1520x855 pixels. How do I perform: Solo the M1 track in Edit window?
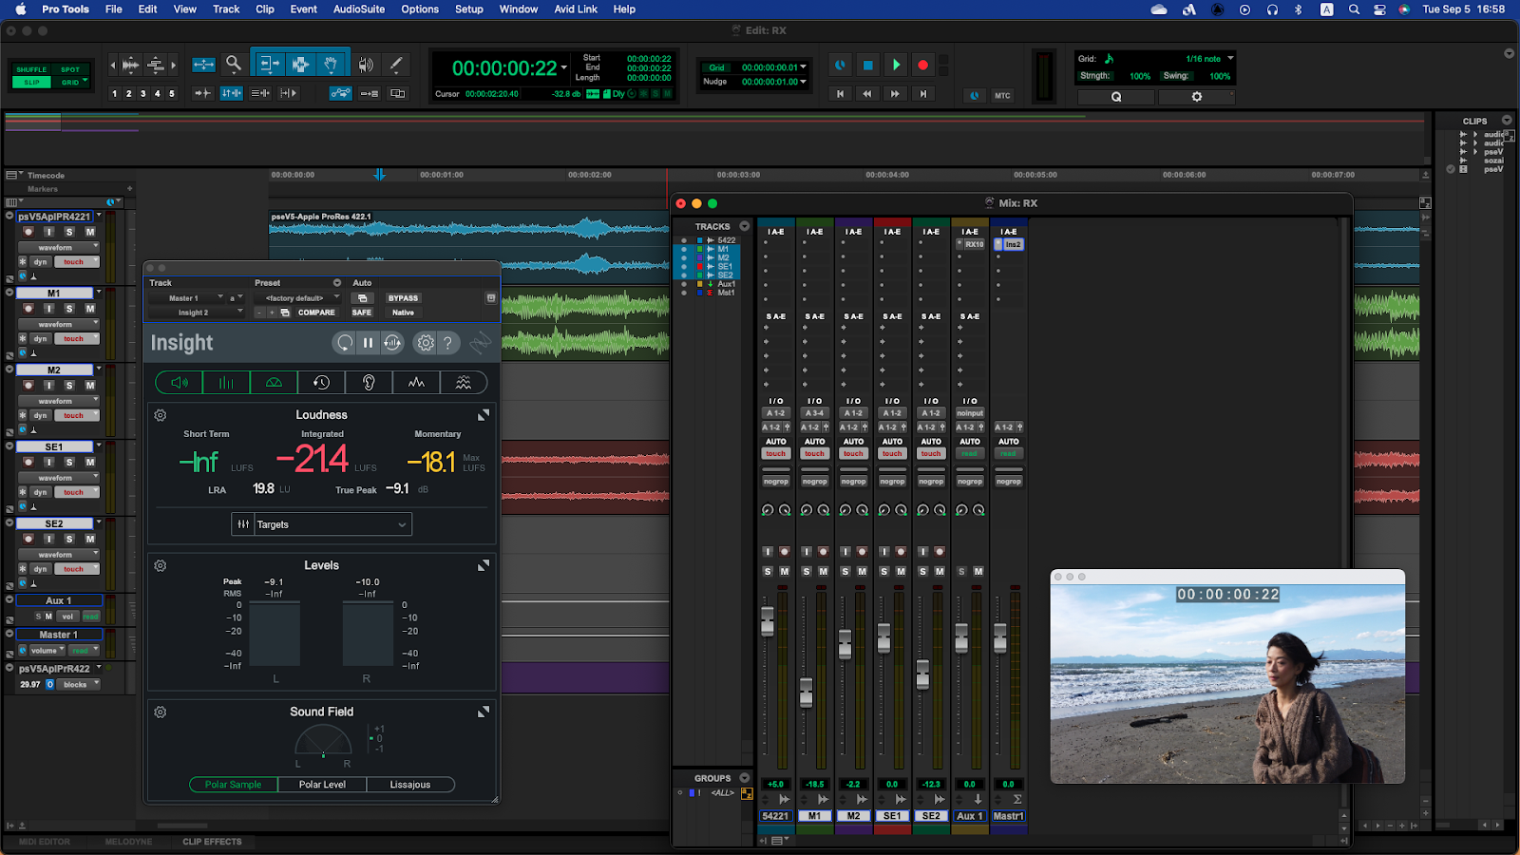[x=69, y=309]
